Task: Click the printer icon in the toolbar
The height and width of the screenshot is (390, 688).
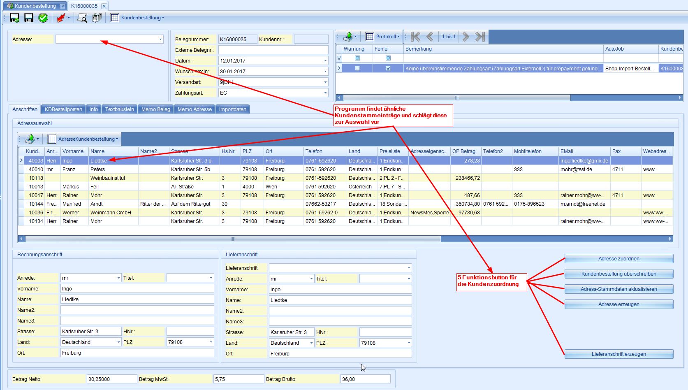Action: pos(97,18)
